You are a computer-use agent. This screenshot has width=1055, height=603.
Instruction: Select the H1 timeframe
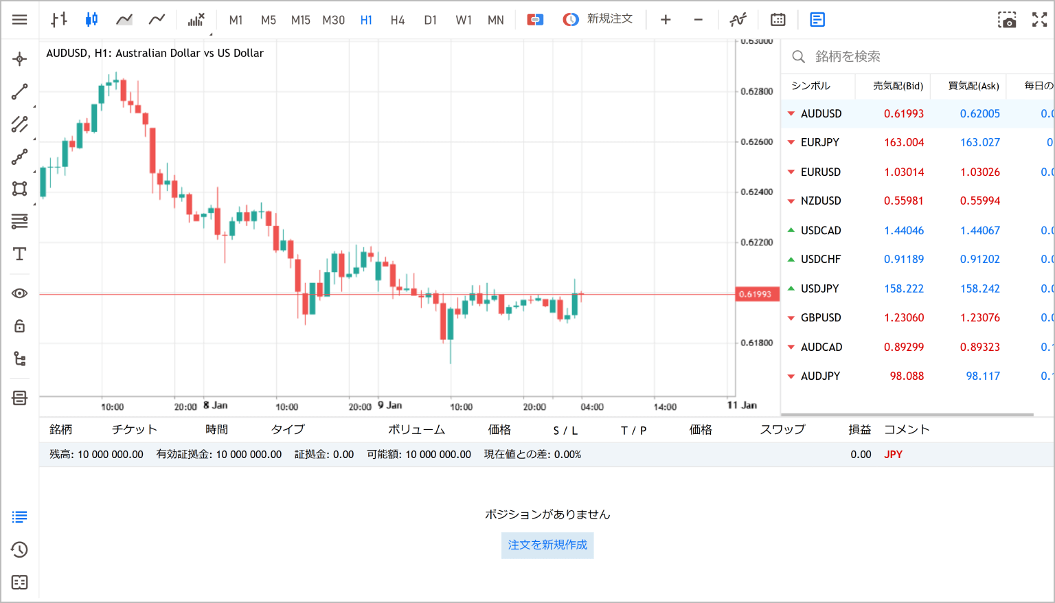366,20
